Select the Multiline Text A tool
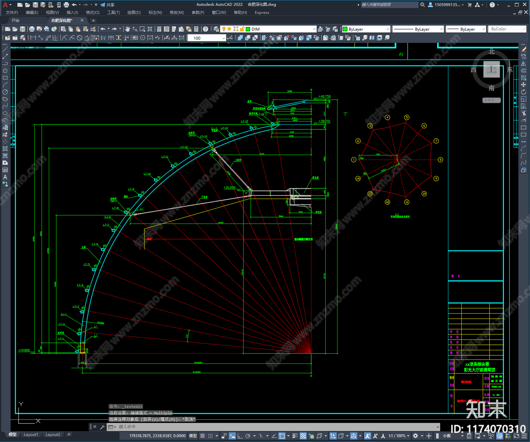This screenshot has width=530, height=442. [5, 177]
